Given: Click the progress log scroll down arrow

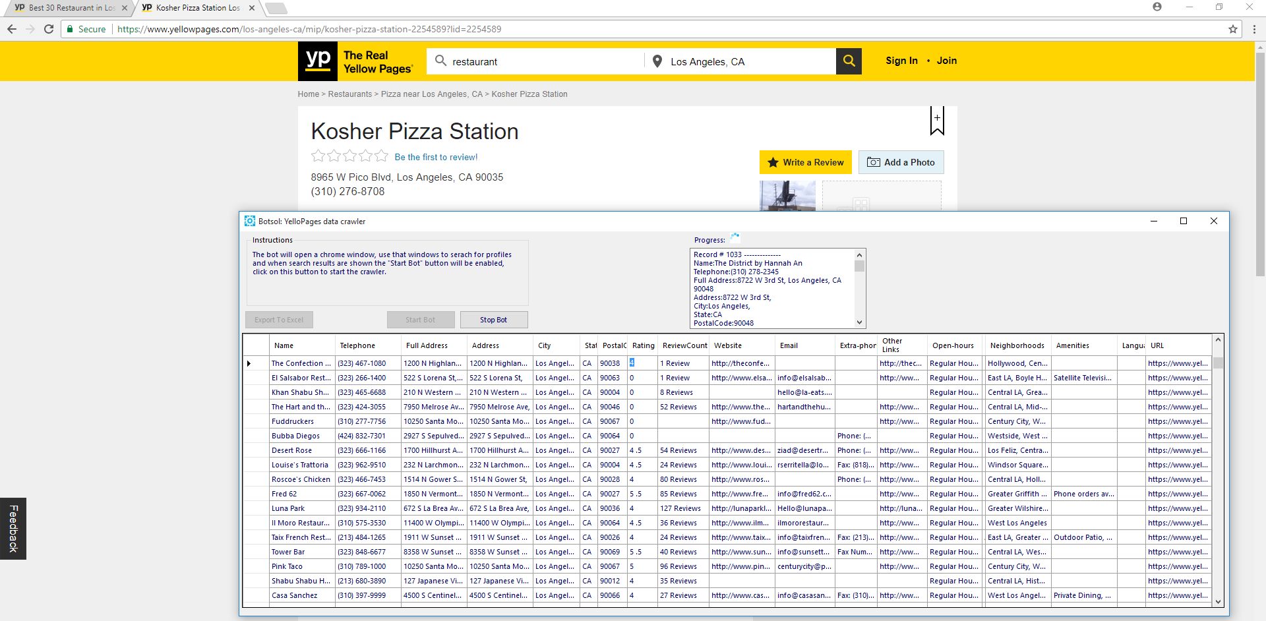Looking at the screenshot, I should pyautogui.click(x=859, y=322).
